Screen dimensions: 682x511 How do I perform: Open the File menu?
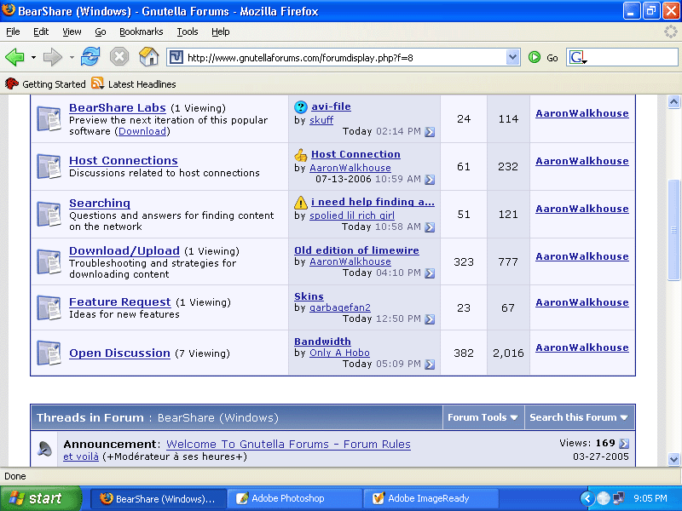pyautogui.click(x=13, y=32)
